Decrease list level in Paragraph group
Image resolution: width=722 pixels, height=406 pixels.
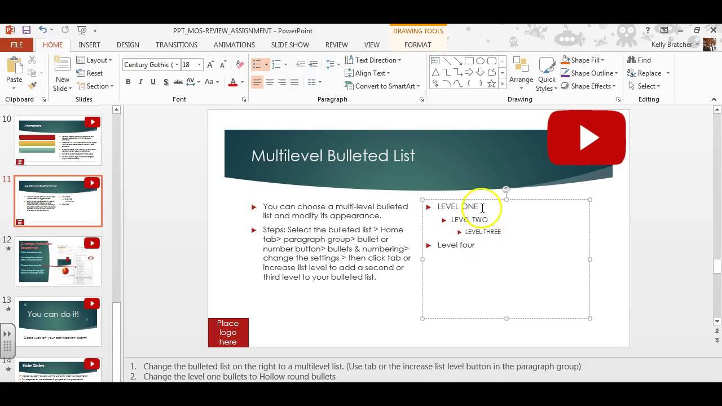point(301,64)
